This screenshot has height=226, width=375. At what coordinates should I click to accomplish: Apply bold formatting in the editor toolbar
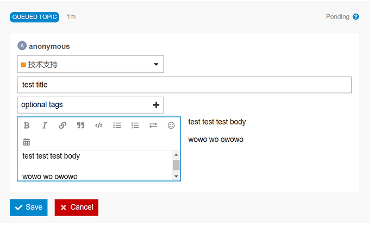pyautogui.click(x=27, y=125)
